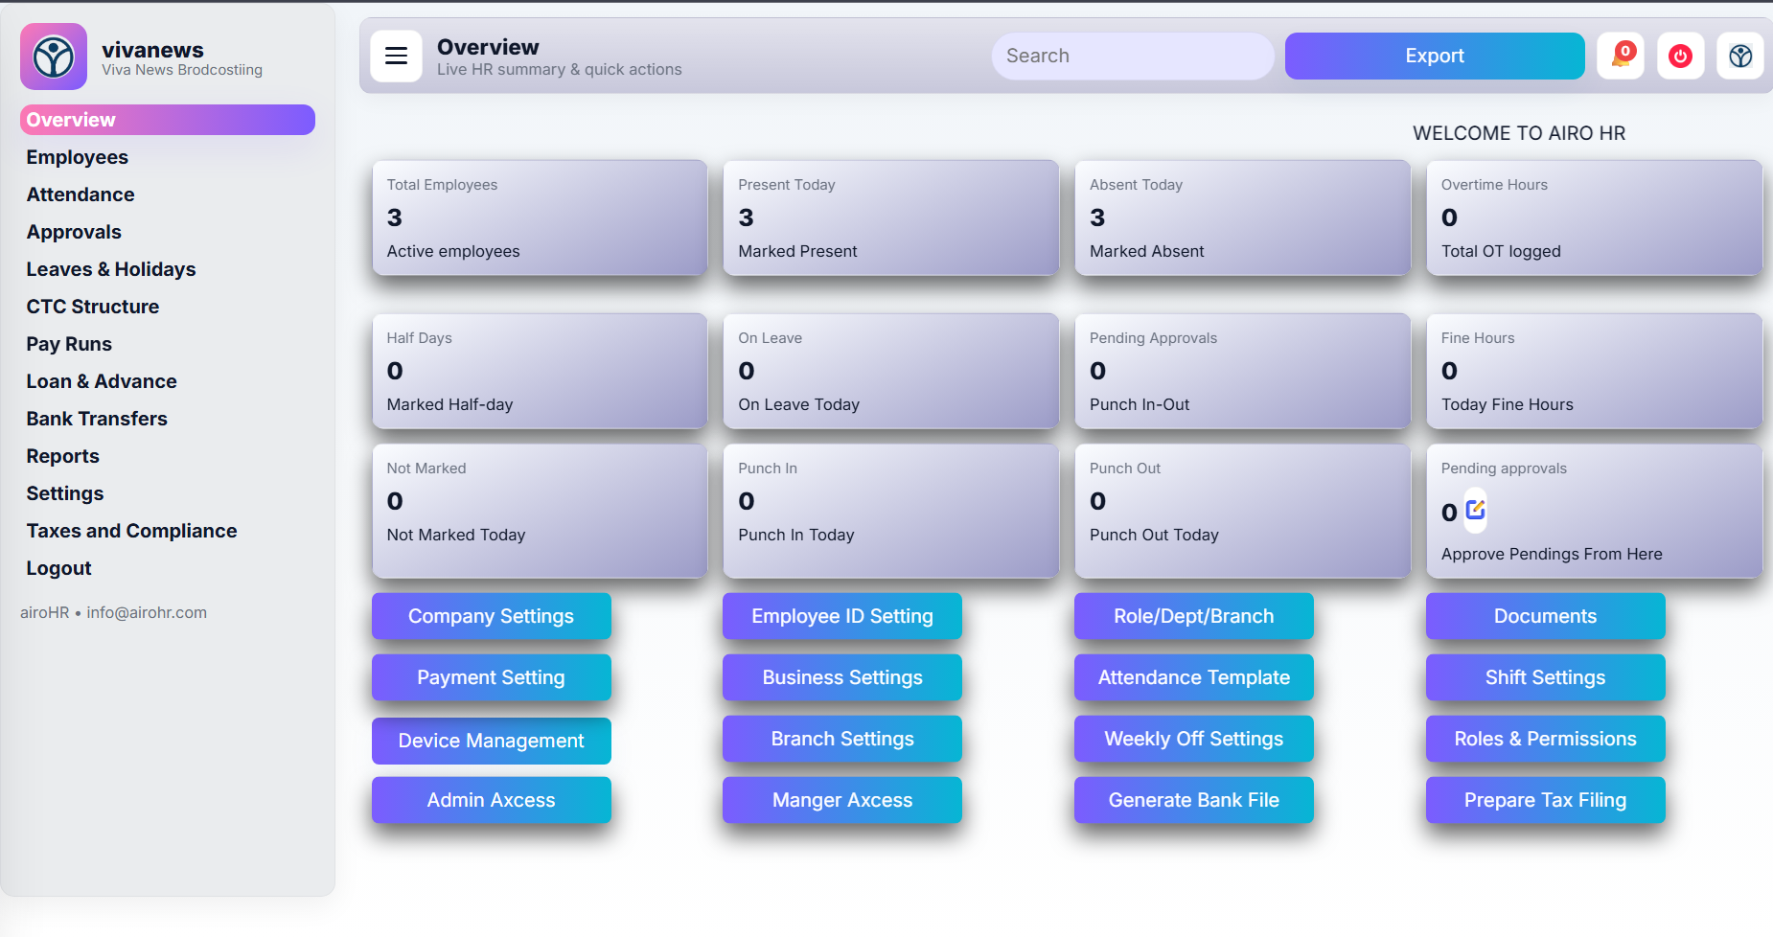The height and width of the screenshot is (937, 1773).
Task: Click the Search input field
Action: pos(1132,56)
